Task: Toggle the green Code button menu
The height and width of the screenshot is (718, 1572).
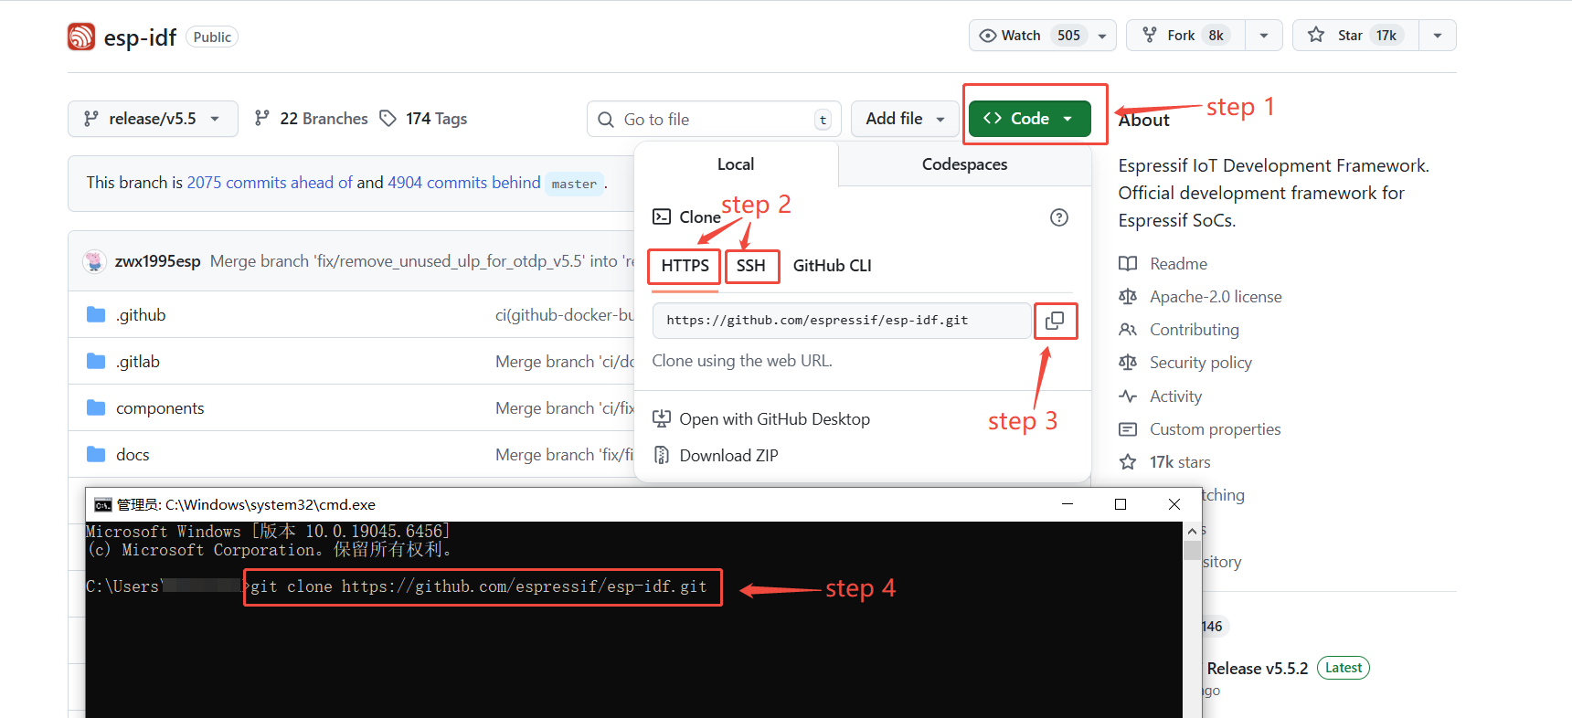Action: (1028, 119)
